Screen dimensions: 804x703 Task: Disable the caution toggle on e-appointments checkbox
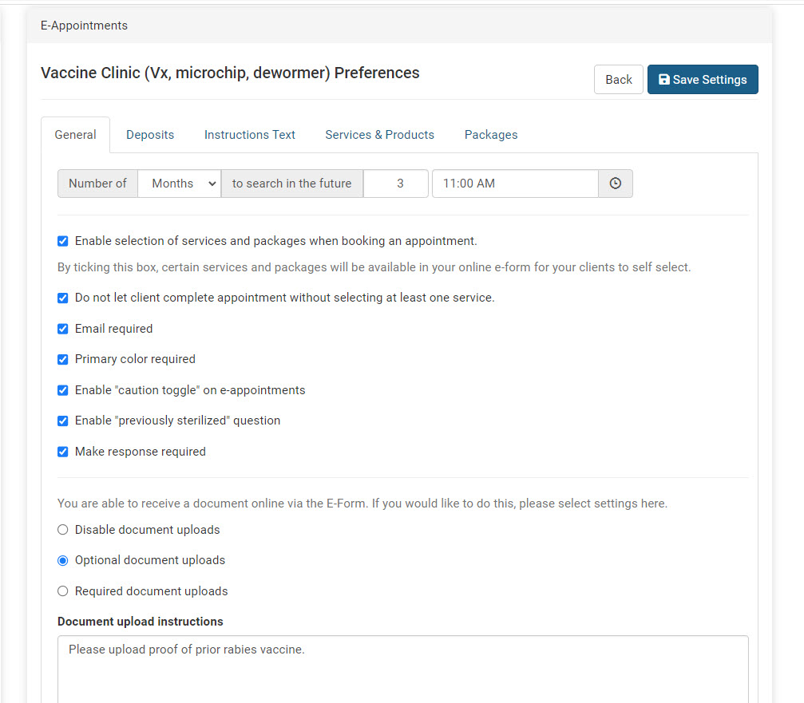pos(63,390)
